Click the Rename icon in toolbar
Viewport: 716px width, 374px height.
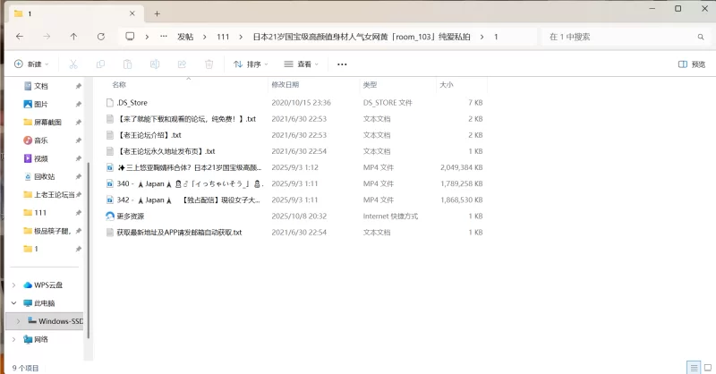[155, 64]
